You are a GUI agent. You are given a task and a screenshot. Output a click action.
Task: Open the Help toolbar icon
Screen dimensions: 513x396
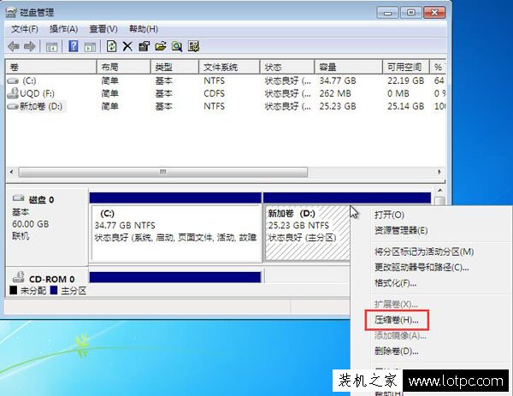coord(74,46)
